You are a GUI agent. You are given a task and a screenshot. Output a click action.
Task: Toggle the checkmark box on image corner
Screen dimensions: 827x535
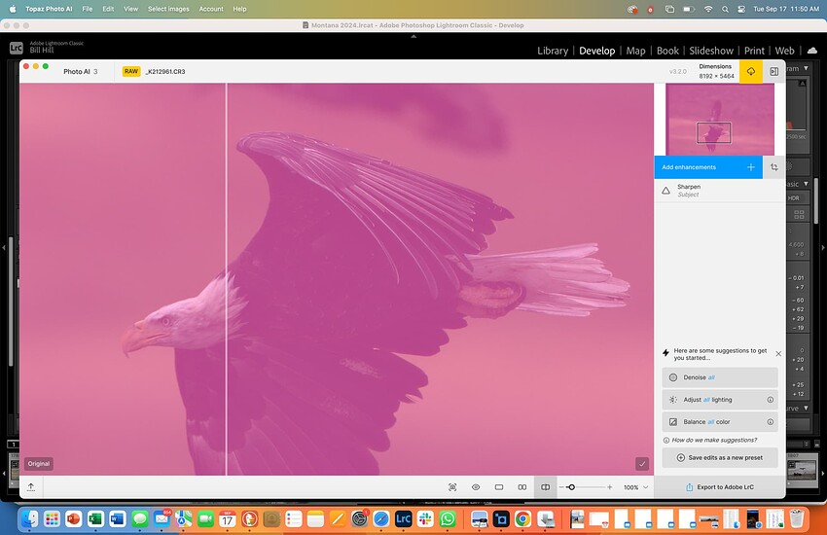coord(642,464)
